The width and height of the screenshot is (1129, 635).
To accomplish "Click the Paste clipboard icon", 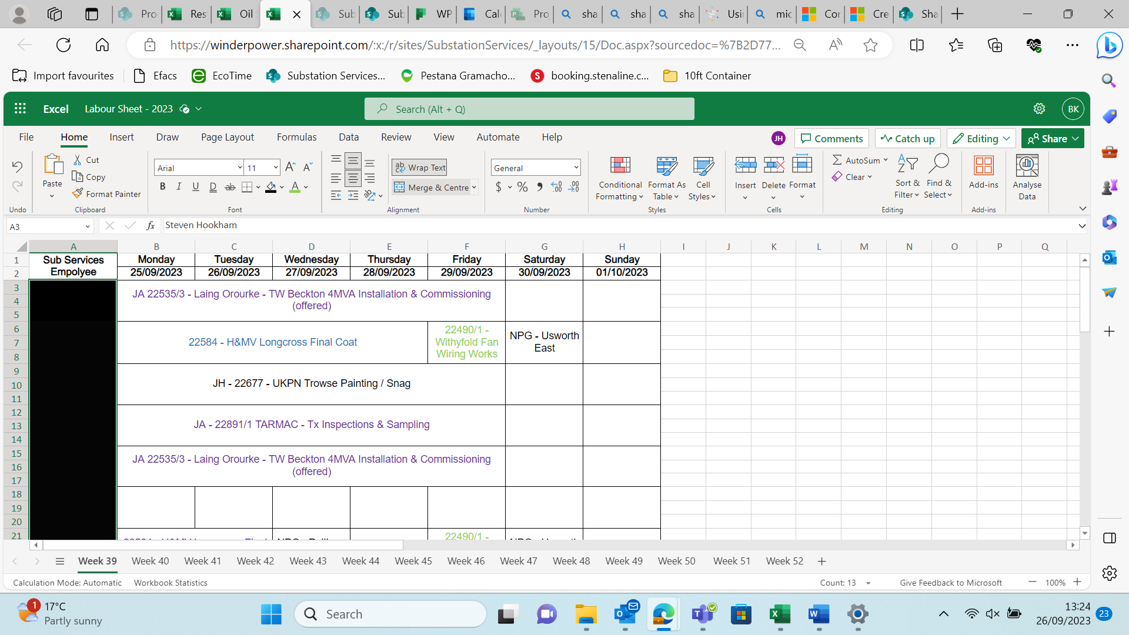I will (x=53, y=165).
